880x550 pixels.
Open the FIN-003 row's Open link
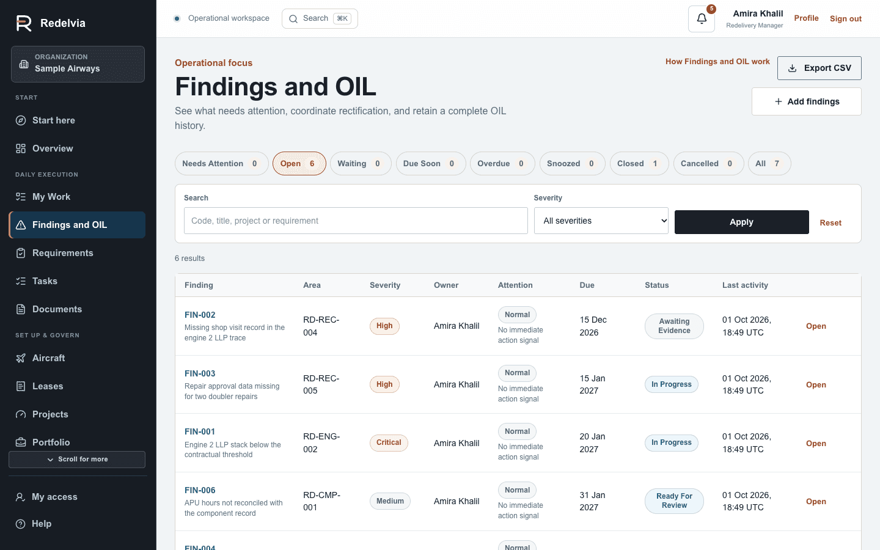coord(816,384)
